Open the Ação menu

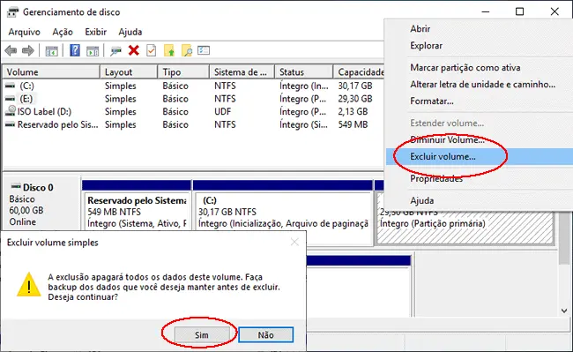click(63, 32)
